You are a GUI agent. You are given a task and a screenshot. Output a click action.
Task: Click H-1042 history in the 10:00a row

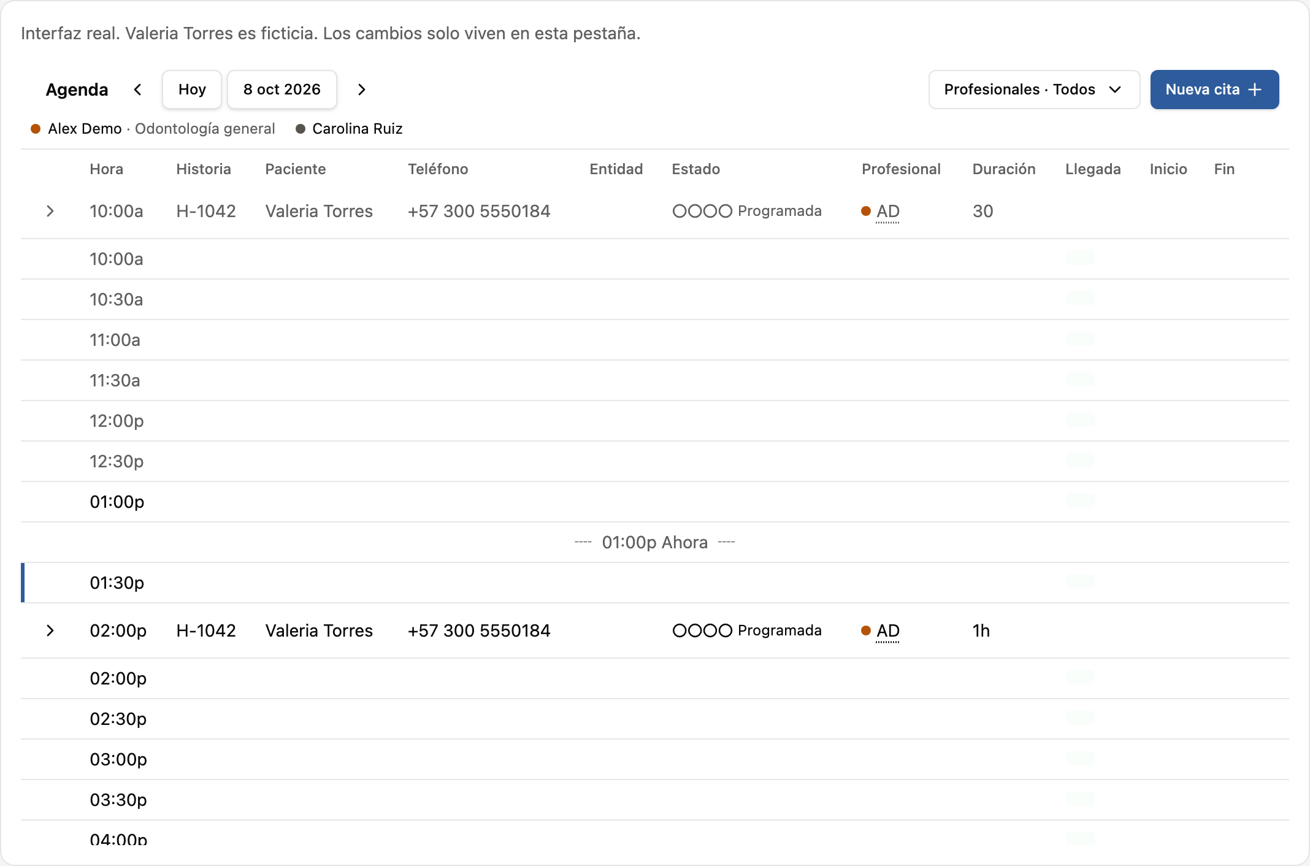click(206, 211)
